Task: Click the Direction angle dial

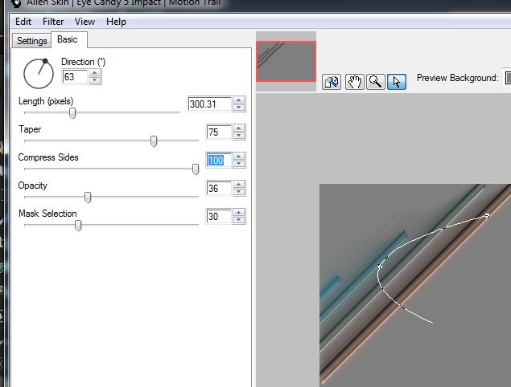Action: pos(38,73)
